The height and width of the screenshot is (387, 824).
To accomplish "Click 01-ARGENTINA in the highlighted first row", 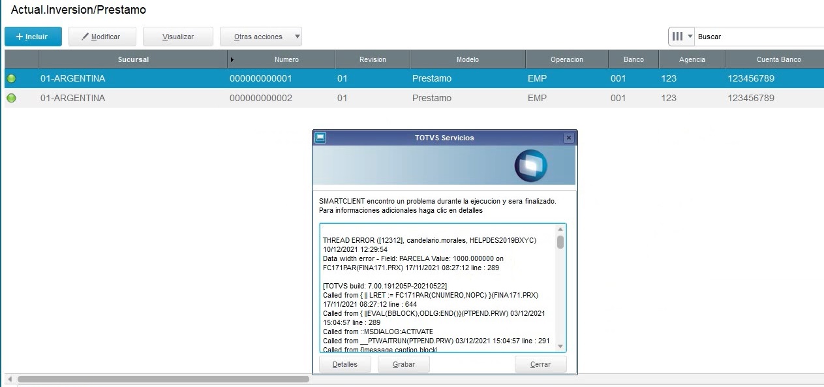I will coord(72,78).
